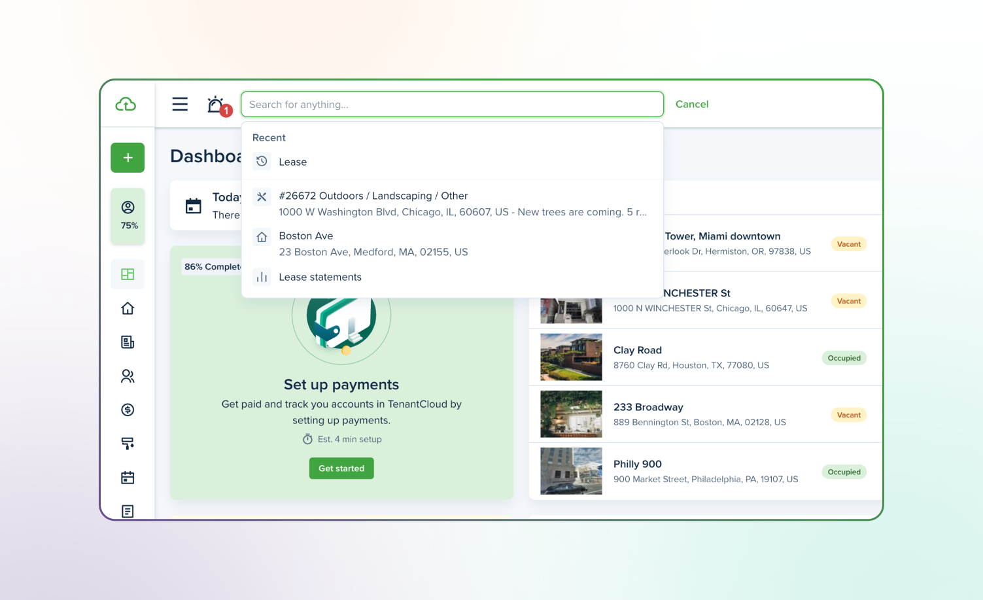The height and width of the screenshot is (600, 983).
Task: Click the 86% Complete progress label
Action: pyautogui.click(x=212, y=266)
